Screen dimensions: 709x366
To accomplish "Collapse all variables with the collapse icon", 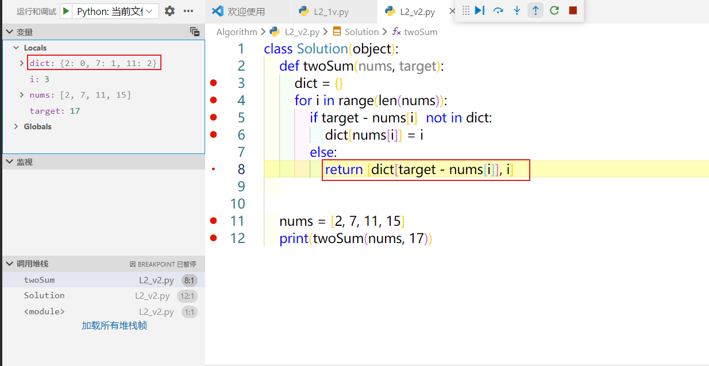I will click(195, 32).
